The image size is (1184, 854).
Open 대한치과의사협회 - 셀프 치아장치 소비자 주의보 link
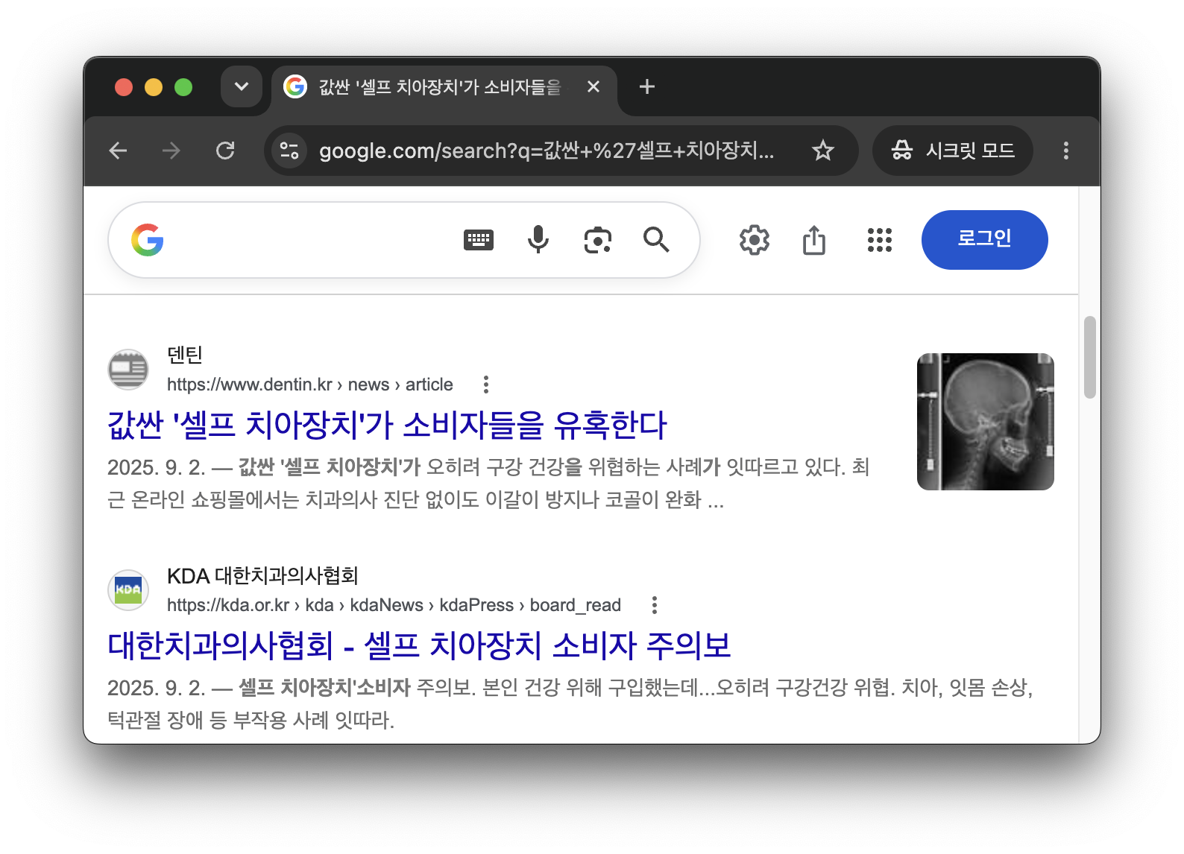click(x=419, y=646)
